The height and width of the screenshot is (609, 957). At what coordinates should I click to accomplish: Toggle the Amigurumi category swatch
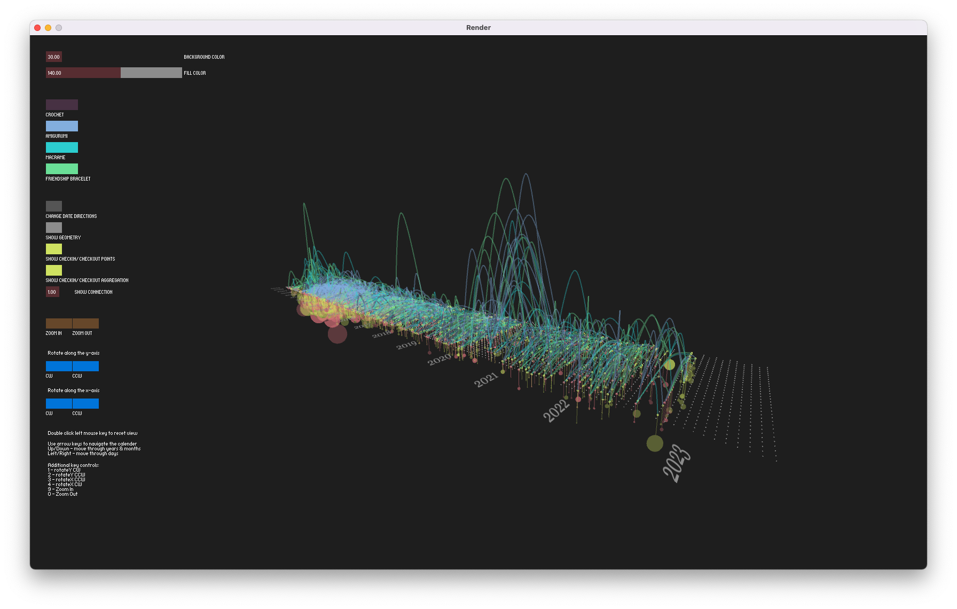[62, 126]
